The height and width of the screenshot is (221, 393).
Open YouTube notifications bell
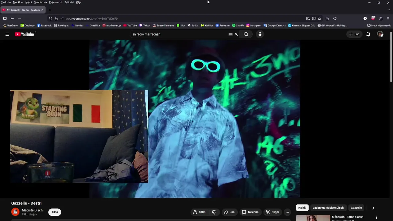pyautogui.click(x=368, y=34)
